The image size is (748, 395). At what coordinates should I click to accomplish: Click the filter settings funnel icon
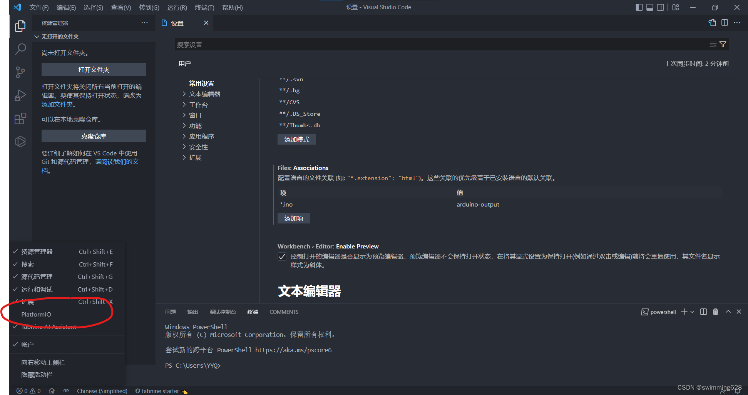click(x=723, y=44)
